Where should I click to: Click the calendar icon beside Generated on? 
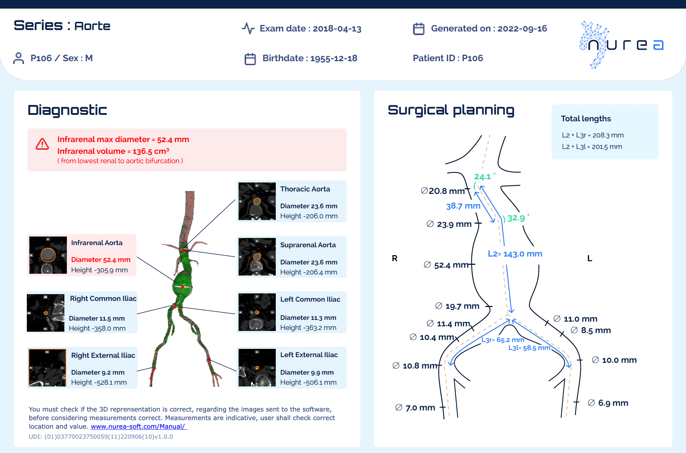(x=418, y=29)
